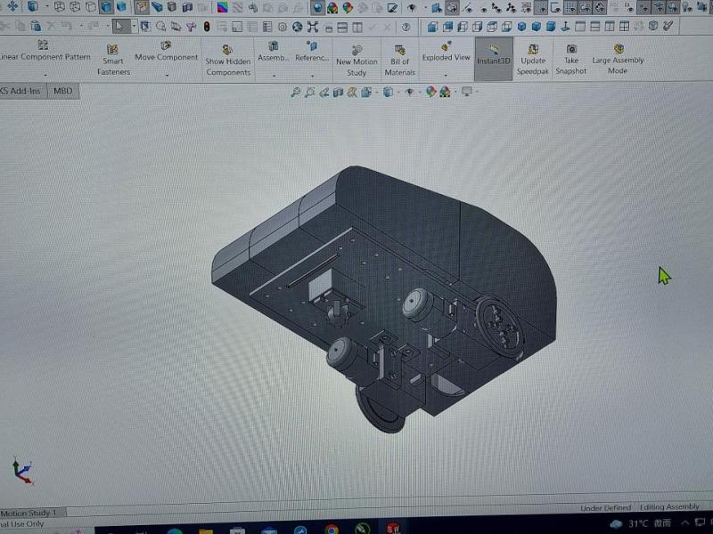The image size is (713, 534).
Task: Click the Zoom to Fit arrows icon
Action: pos(313,27)
